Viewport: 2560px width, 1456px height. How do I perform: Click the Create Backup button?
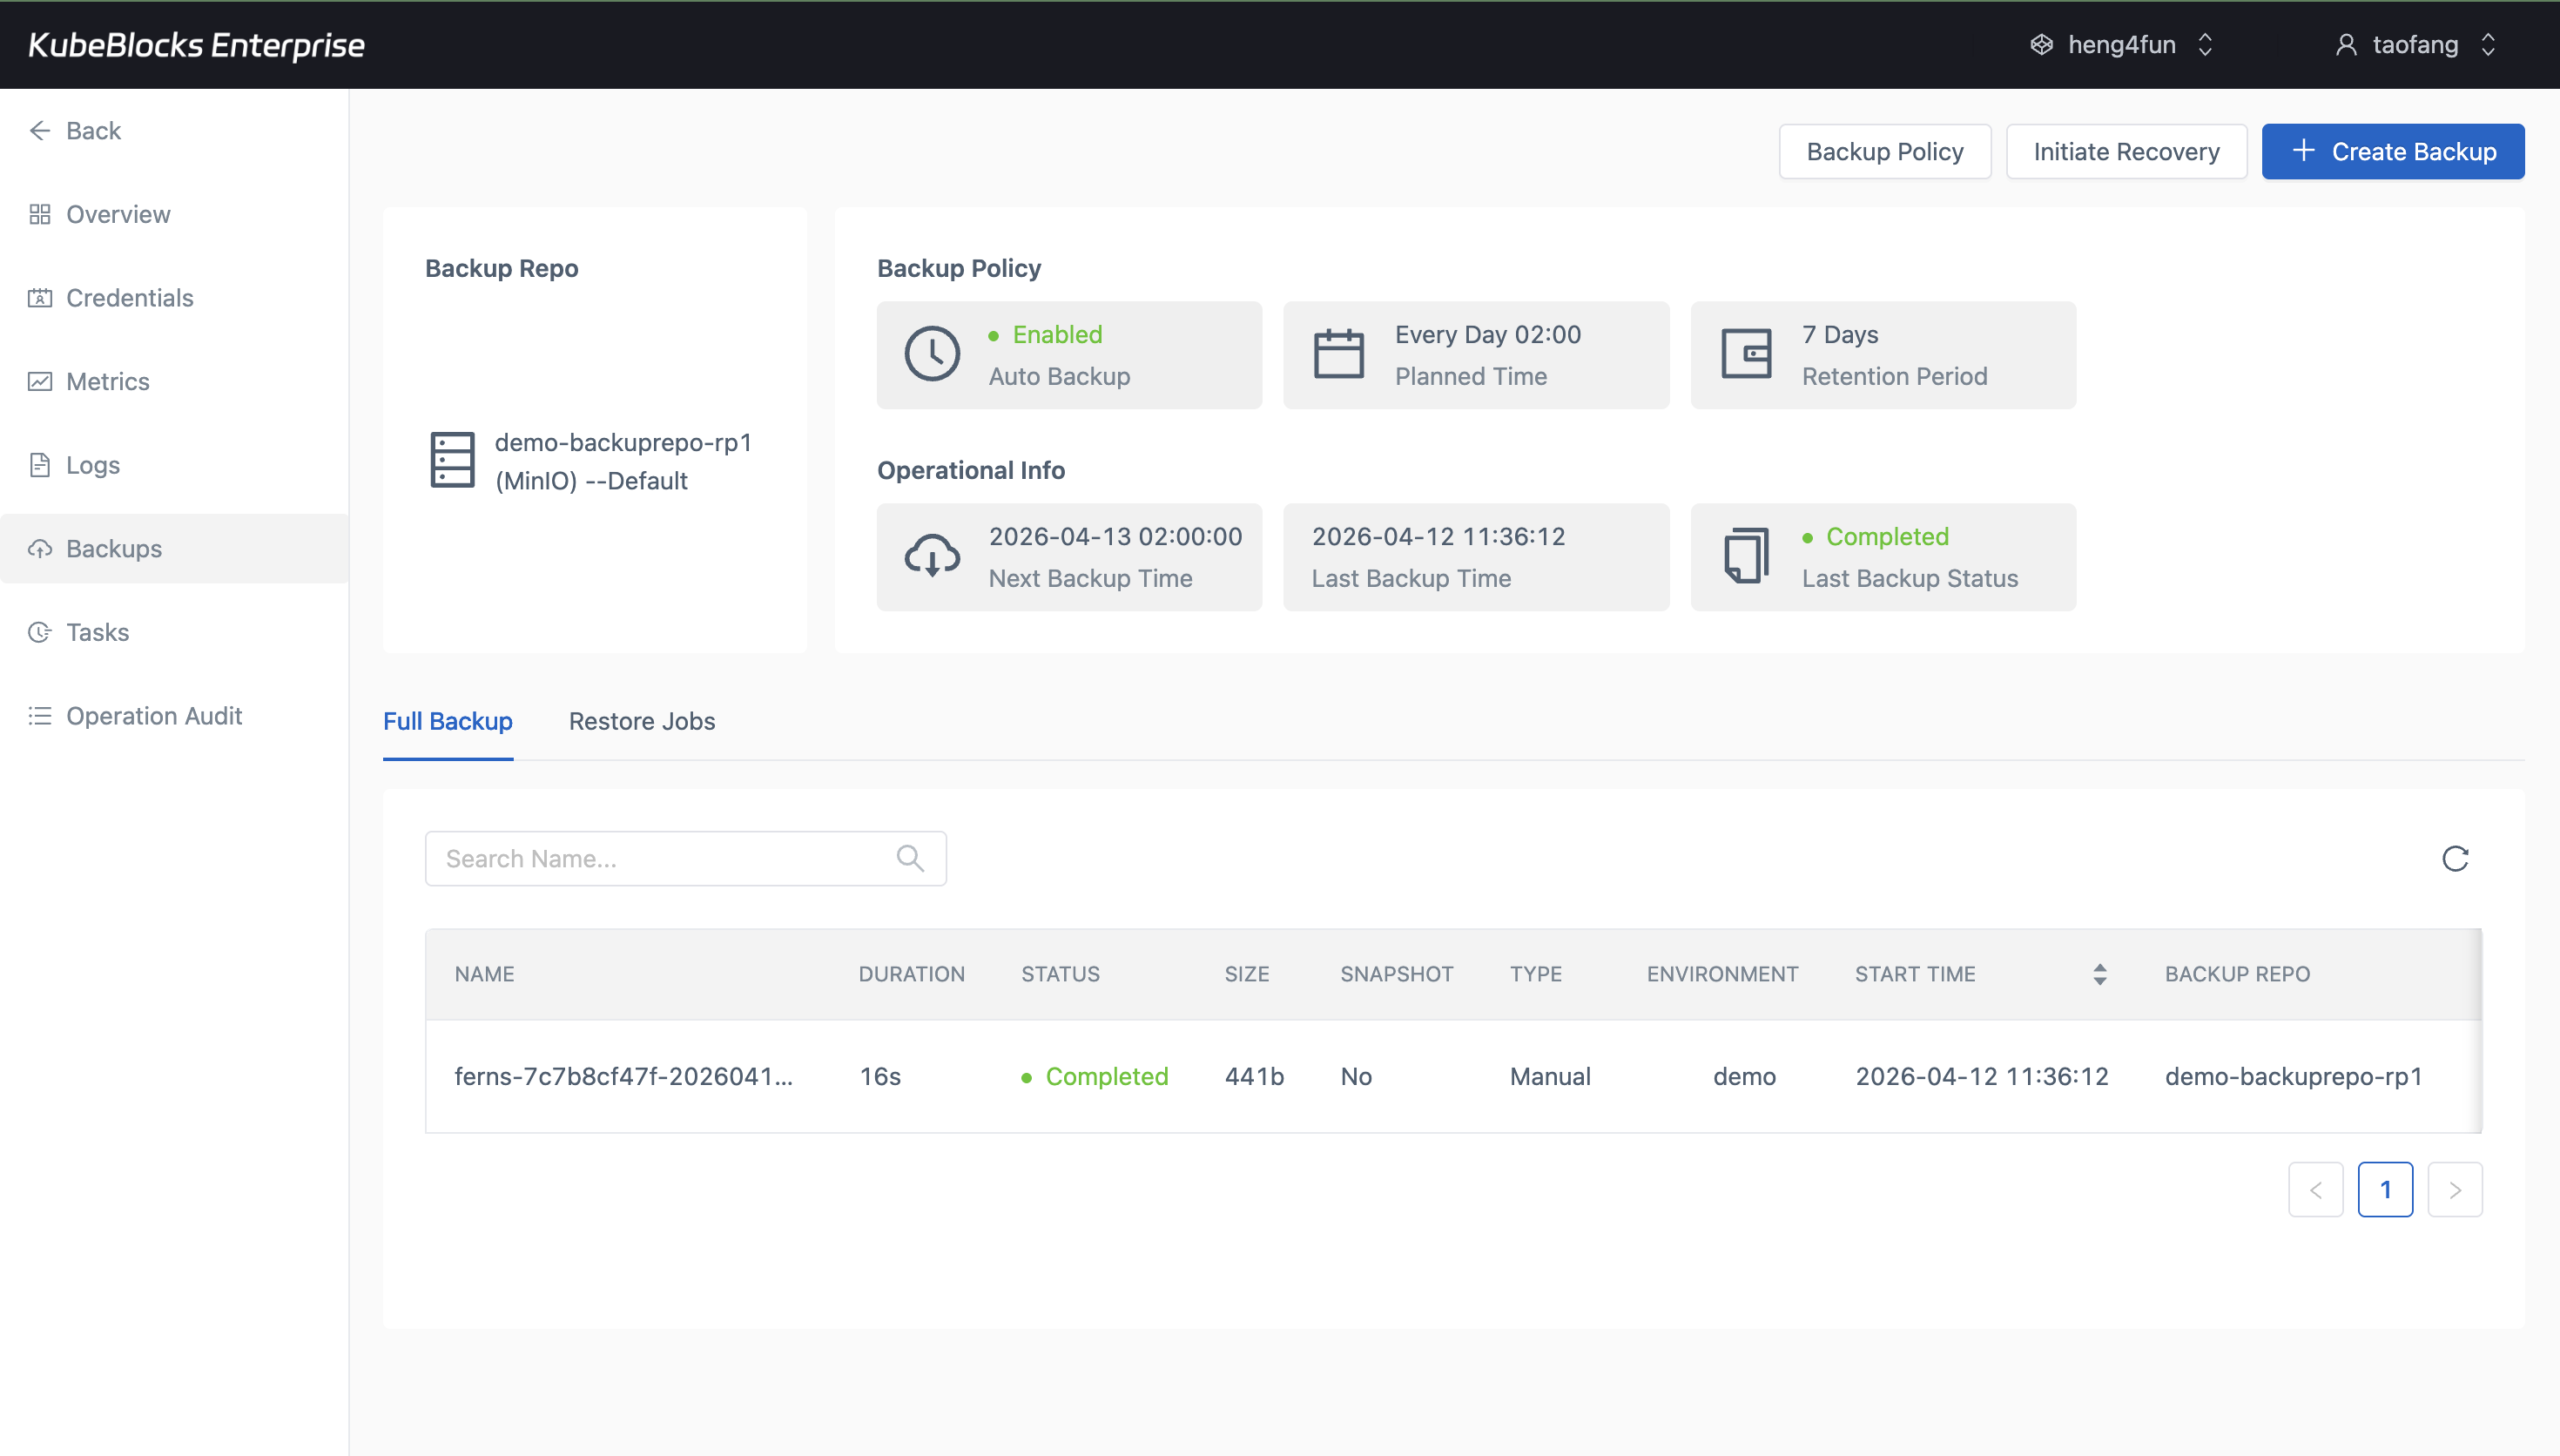coord(2393,151)
